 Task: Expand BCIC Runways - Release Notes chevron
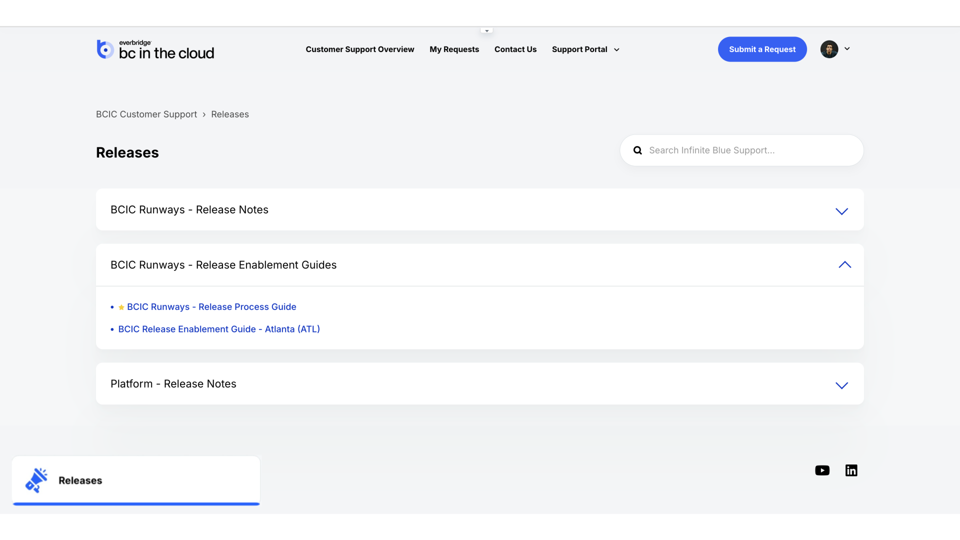click(841, 211)
